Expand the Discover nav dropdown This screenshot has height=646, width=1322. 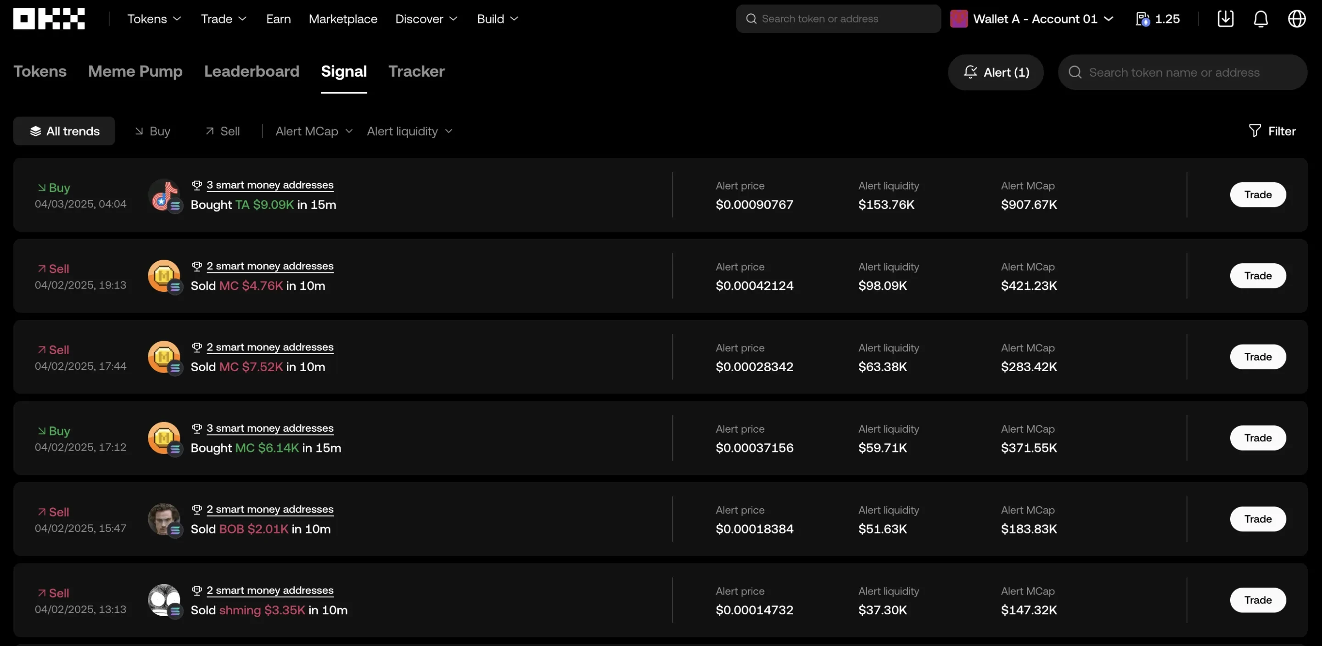[x=426, y=19]
